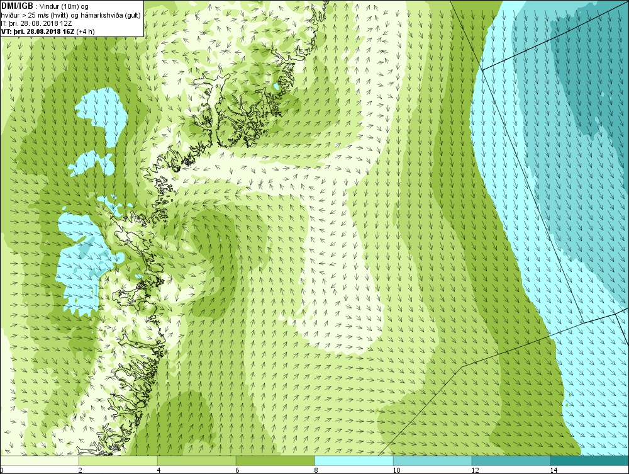Viewport: 629px width, 474px height.
Task: Click the legend label '12'
Action: point(475,470)
